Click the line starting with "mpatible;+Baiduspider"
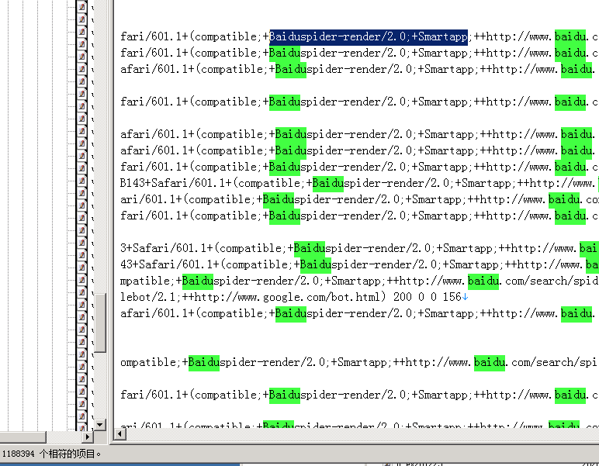The height and width of the screenshot is (466, 599). tap(359, 281)
